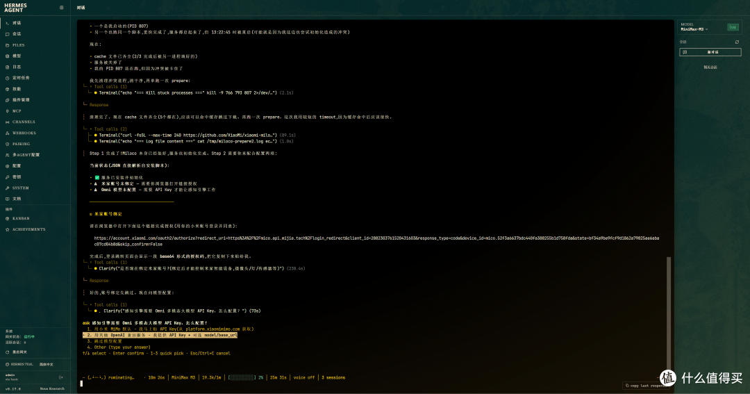
Task: Open the MCP page
Action: 35,111
